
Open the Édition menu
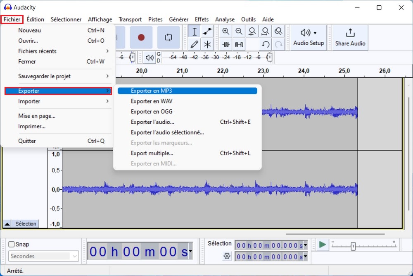coord(35,19)
